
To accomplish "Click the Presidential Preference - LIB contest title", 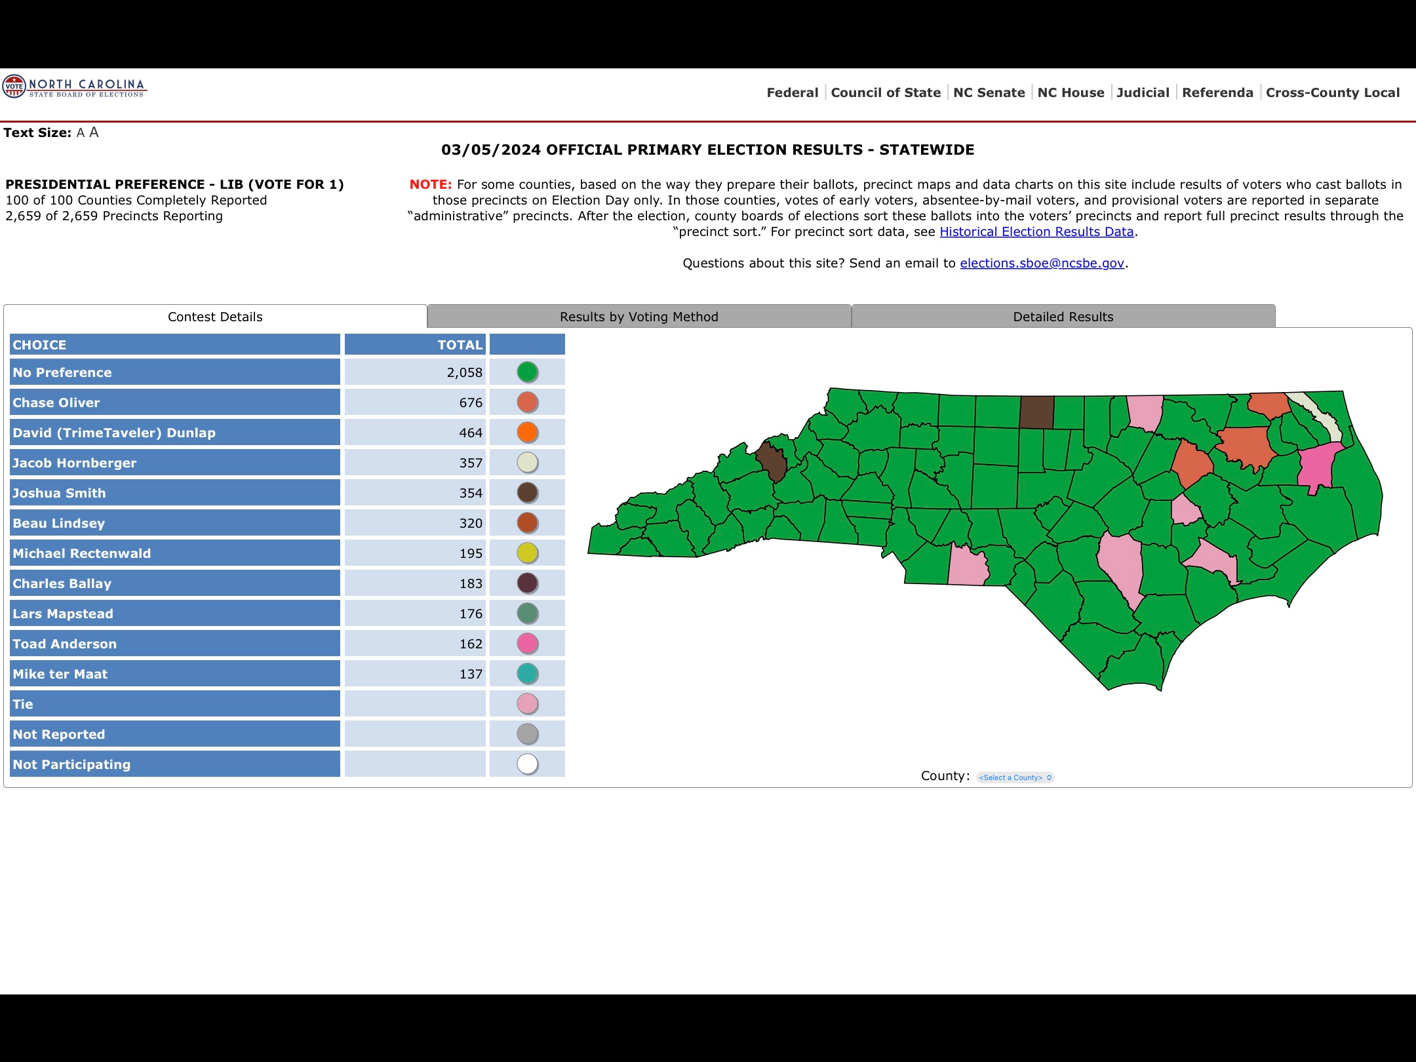I will pos(174,184).
